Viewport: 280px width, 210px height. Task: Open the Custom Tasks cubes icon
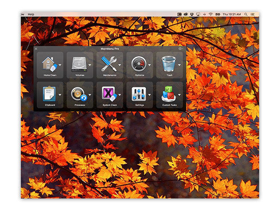point(168,94)
